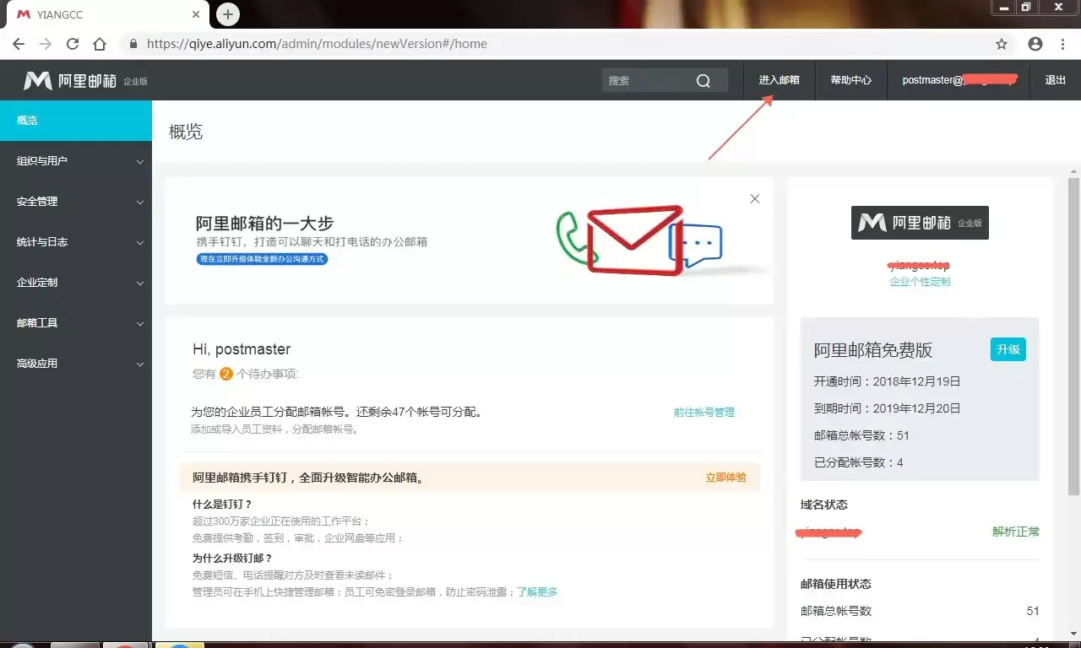Click the 企业个性定制 link

pos(920,282)
